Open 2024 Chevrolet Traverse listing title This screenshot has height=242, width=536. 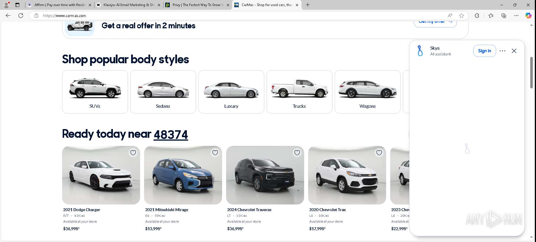click(x=249, y=210)
